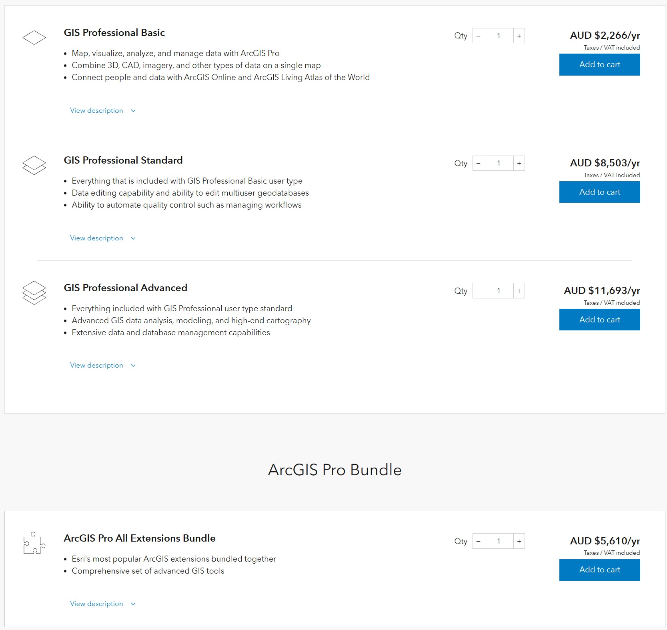Image resolution: width=667 pixels, height=630 pixels.
Task: Increase quantity for ArcGIS Pro All Extensions Bundle
Action: (x=519, y=541)
